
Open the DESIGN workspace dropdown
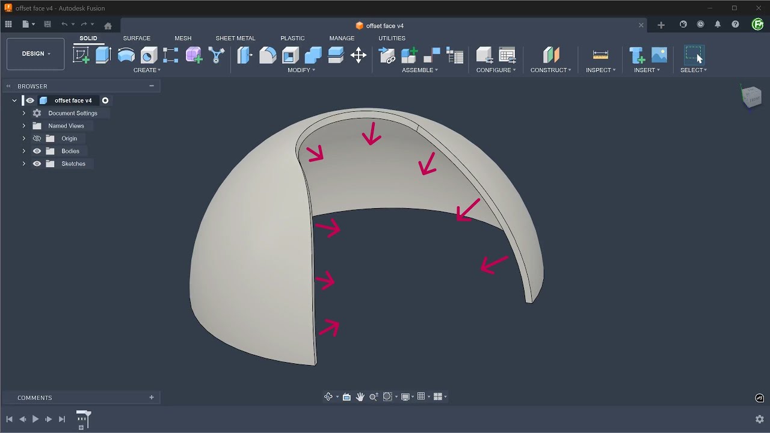point(35,54)
